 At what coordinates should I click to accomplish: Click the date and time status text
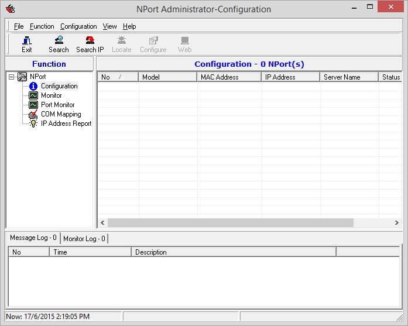47,317
